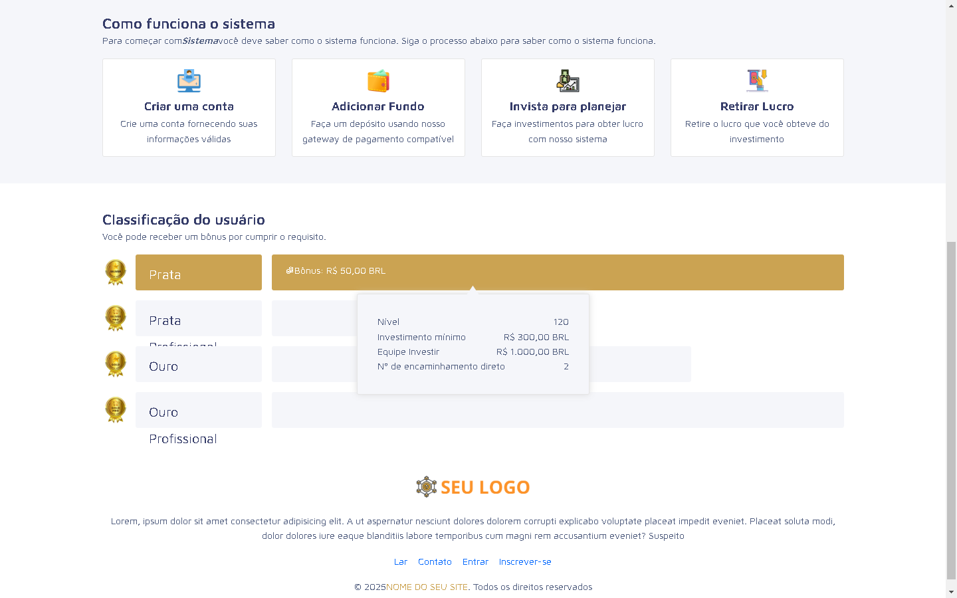
Task: Select the highlighted Prata rank tab
Action: [x=198, y=273]
